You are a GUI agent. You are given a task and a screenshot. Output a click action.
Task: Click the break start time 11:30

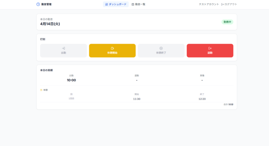tap(137, 99)
